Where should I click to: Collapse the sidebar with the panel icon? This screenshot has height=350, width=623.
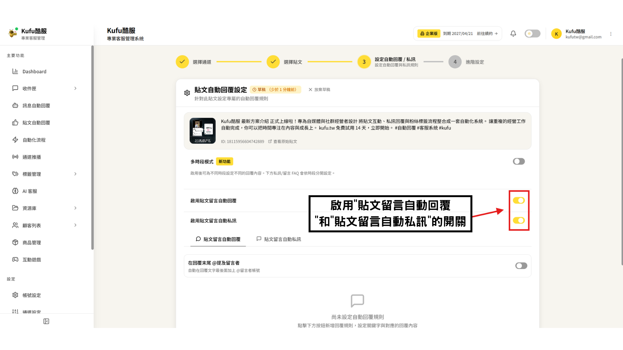pos(46,321)
